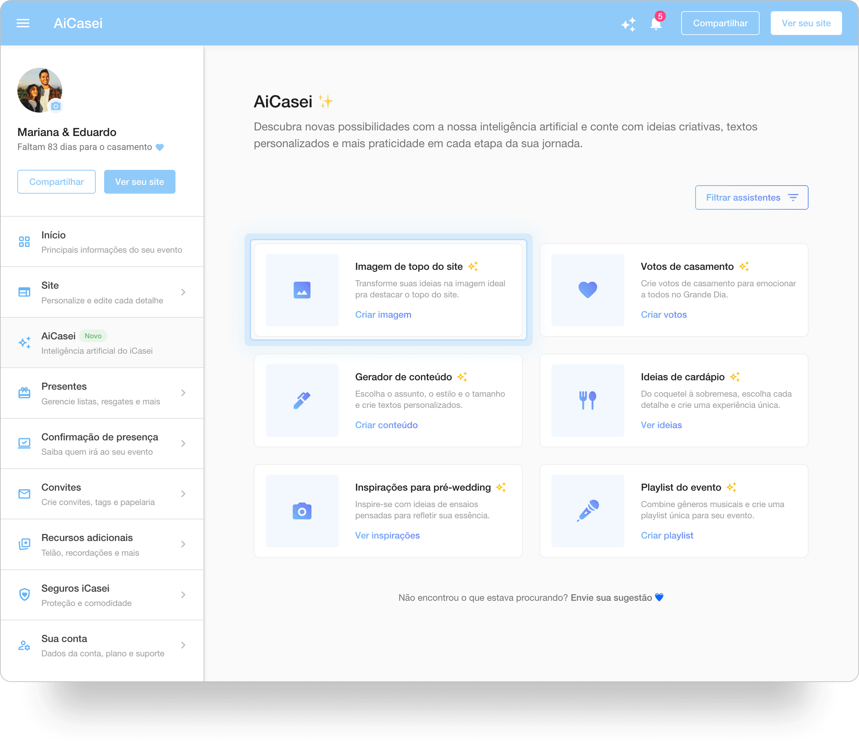Click Envie sua sugestão link

pyautogui.click(x=611, y=598)
